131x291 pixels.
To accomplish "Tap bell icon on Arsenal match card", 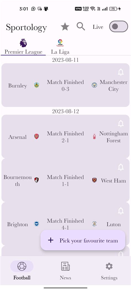I will [x=121, y=124].
